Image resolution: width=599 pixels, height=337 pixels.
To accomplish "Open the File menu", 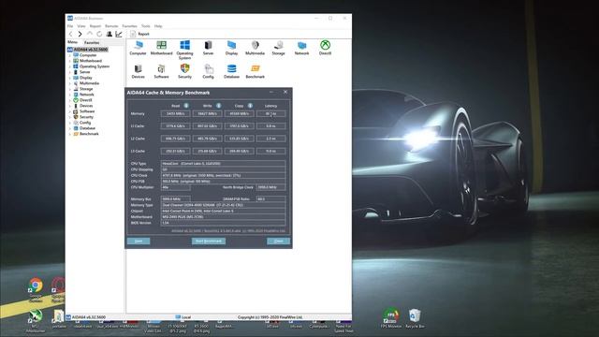I will click(x=70, y=26).
